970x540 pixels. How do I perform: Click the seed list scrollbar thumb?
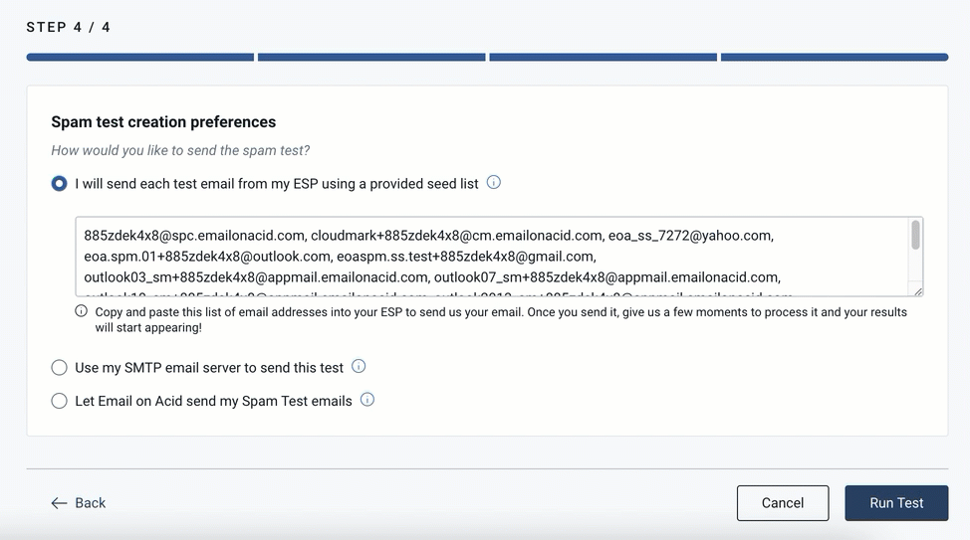[x=915, y=235]
